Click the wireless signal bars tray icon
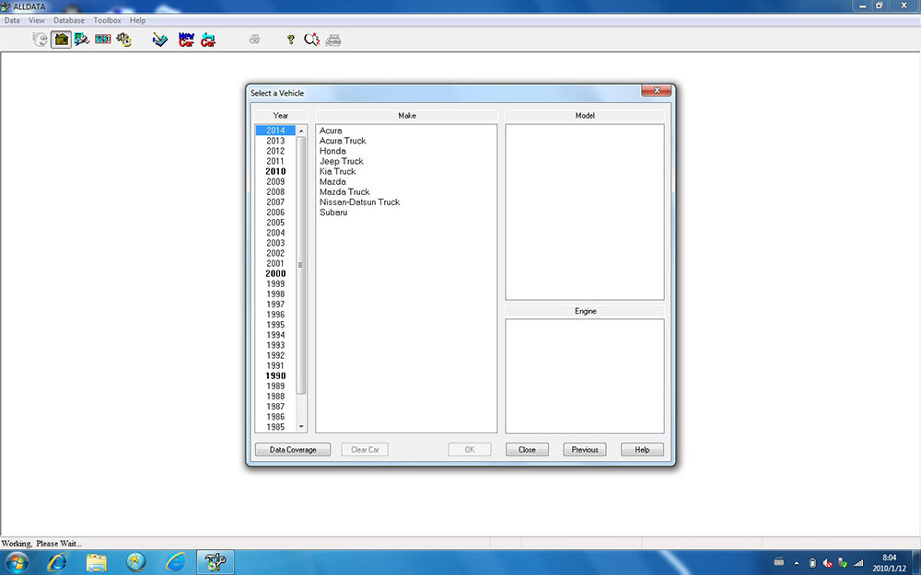Viewport: 921px width, 575px height. pos(858,563)
